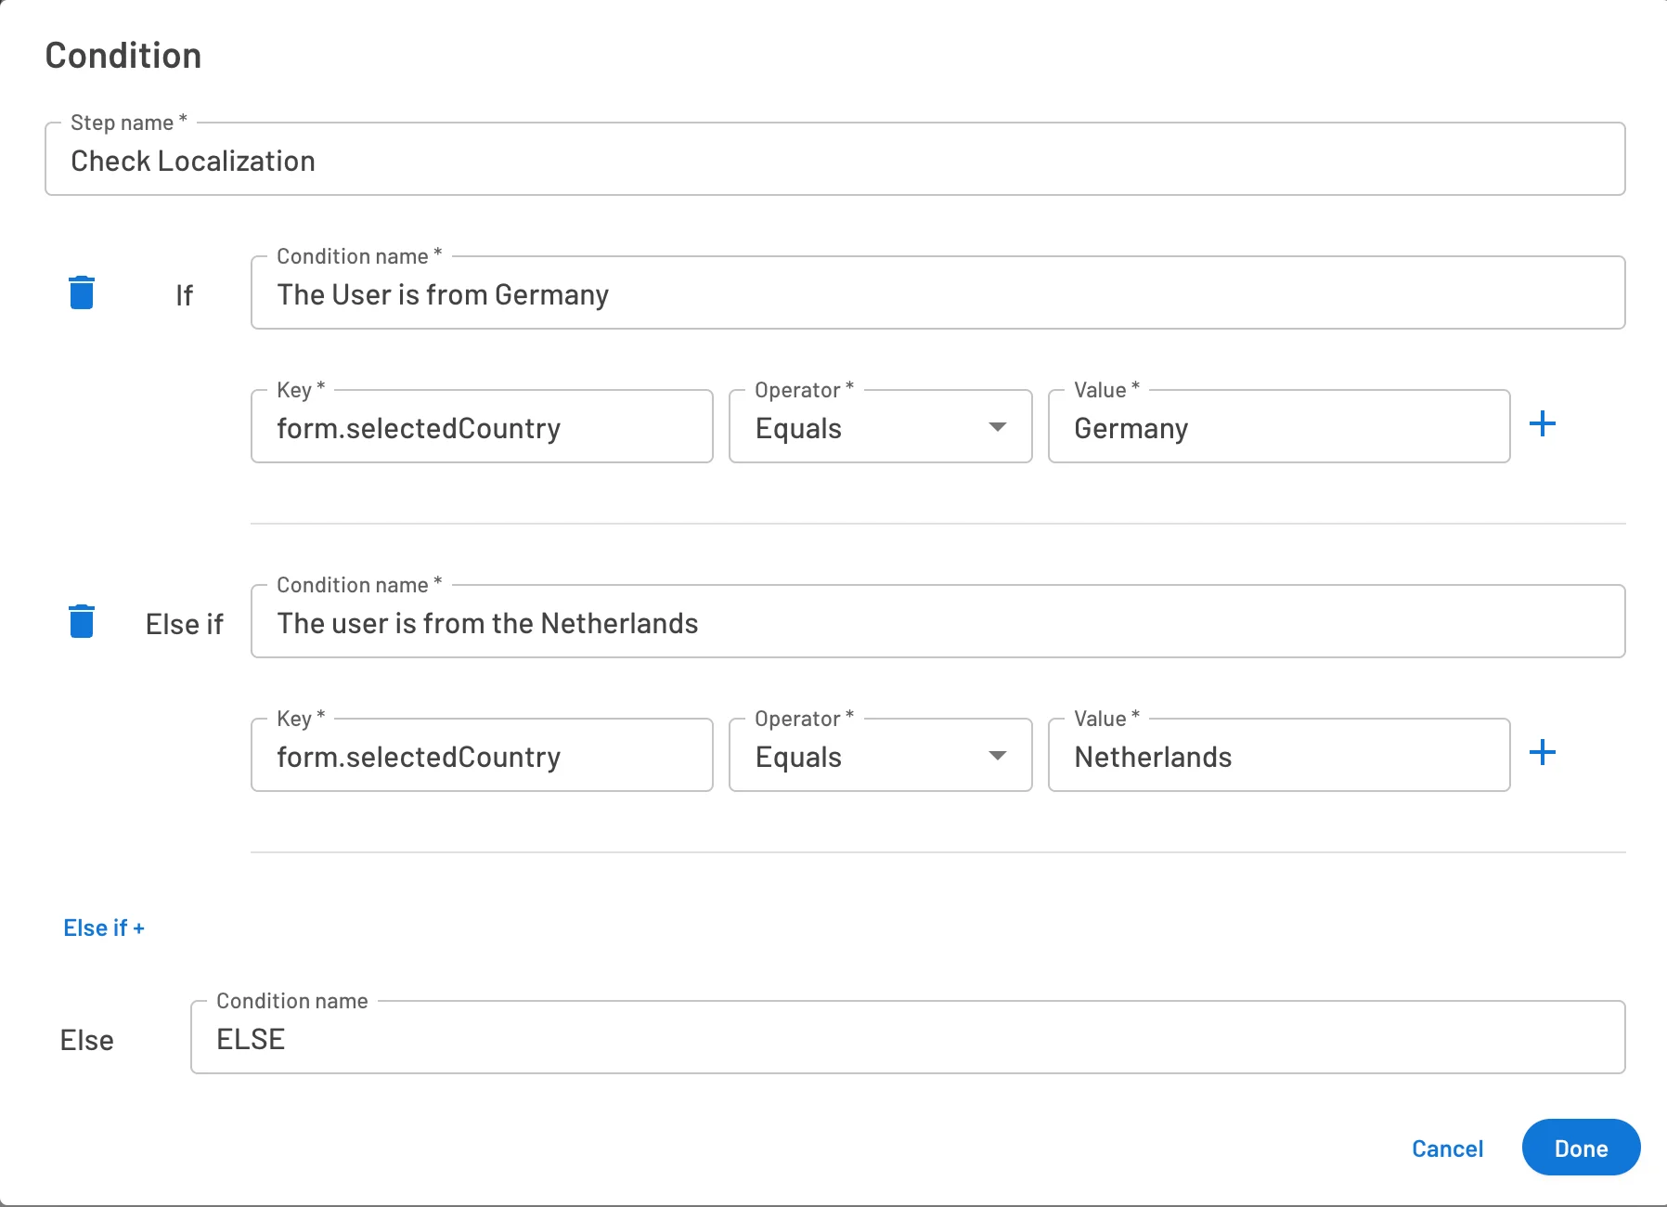Focus the Step name field 'Check Localization'

[x=833, y=161]
